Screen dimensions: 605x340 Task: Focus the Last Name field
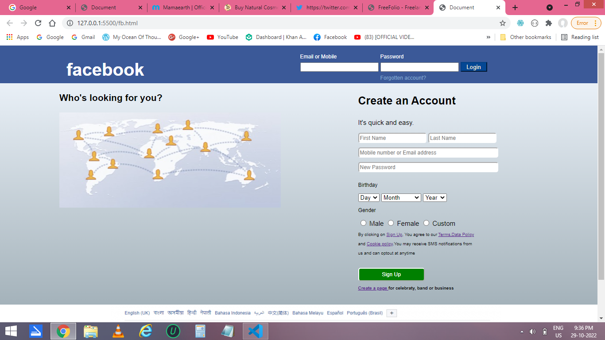(x=462, y=138)
